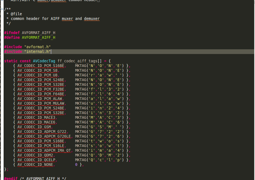The height and width of the screenshot is (180, 255).
Task: Click MKTAG('Q','c','l','p') tag
Action: 100,160
